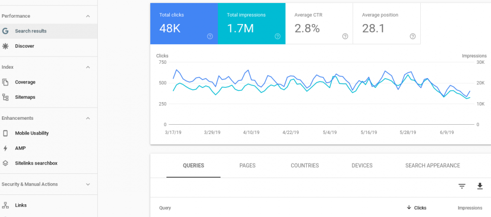Enable the Average CTR metric card

319,24
